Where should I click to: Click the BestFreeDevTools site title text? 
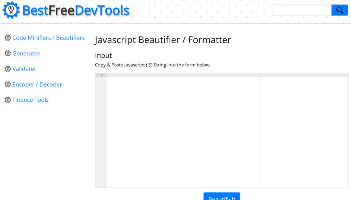(x=76, y=10)
